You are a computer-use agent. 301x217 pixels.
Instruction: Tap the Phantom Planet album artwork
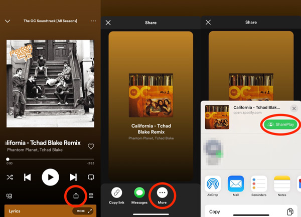pos(50,83)
